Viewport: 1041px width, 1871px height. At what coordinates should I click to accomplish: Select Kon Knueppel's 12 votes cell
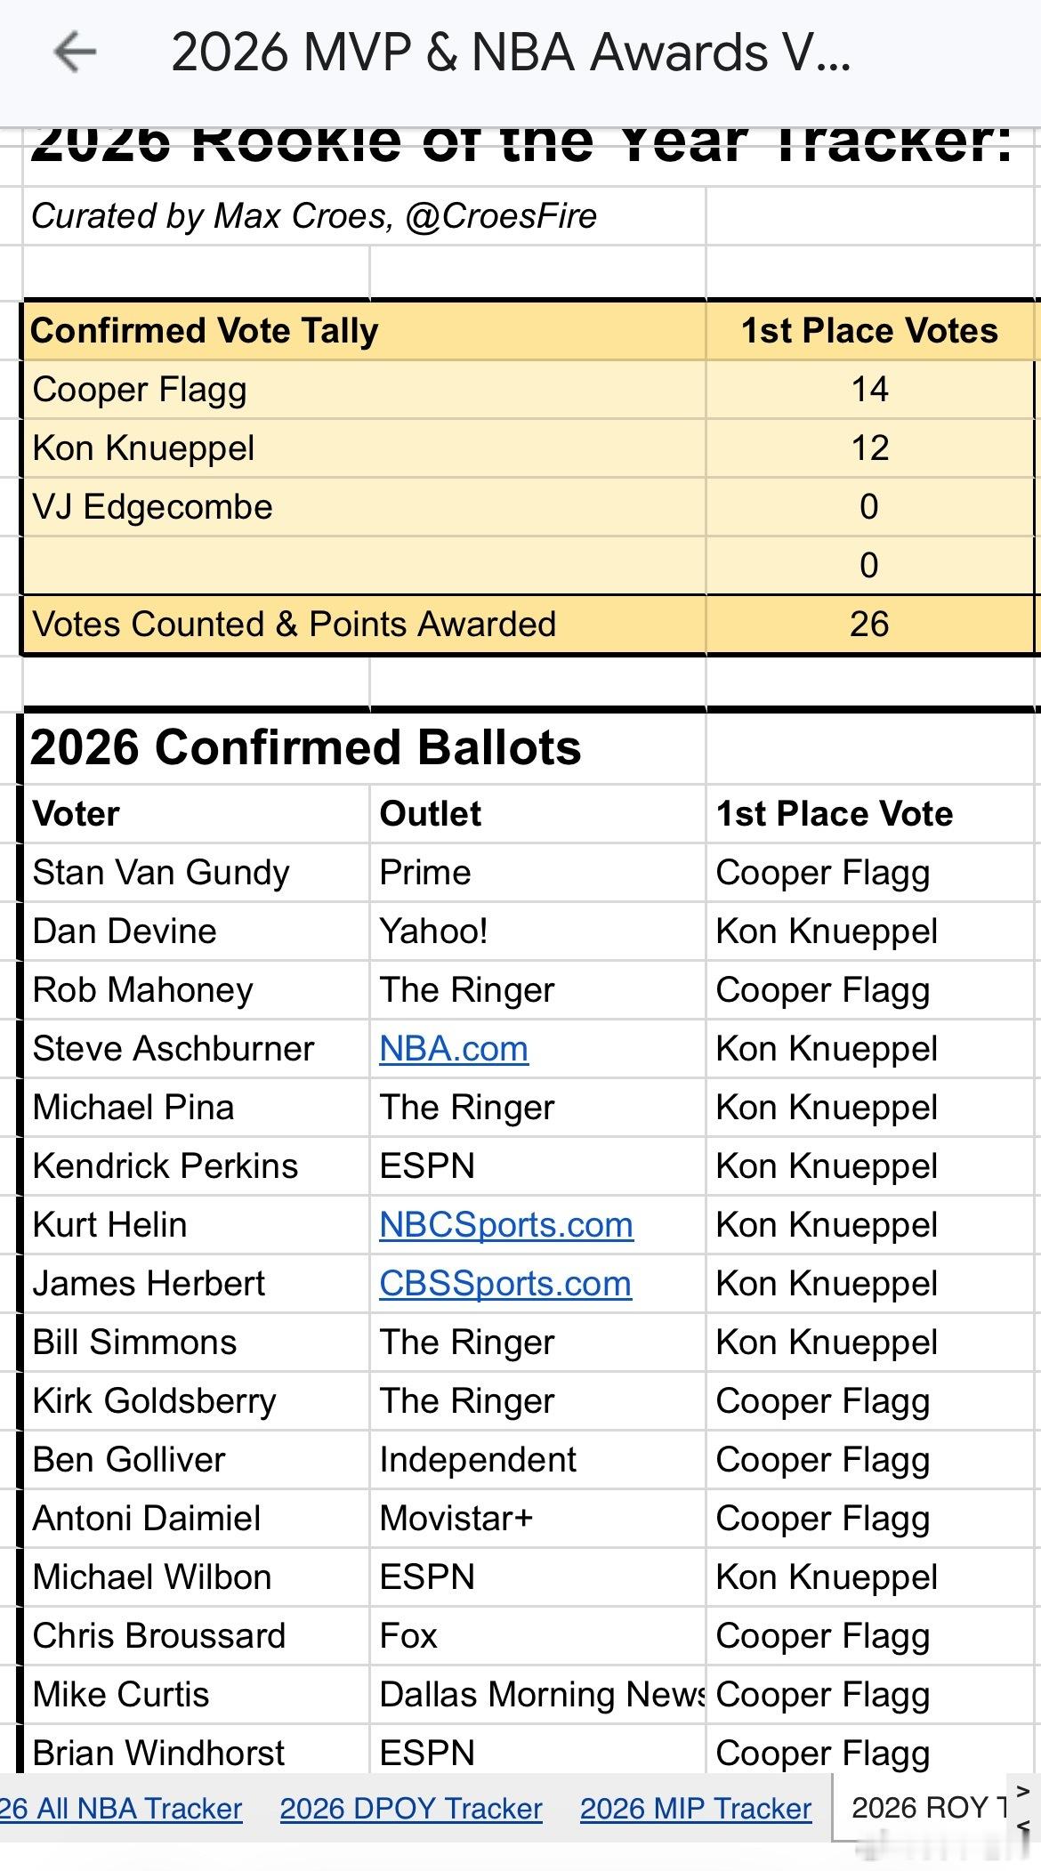[869, 448]
